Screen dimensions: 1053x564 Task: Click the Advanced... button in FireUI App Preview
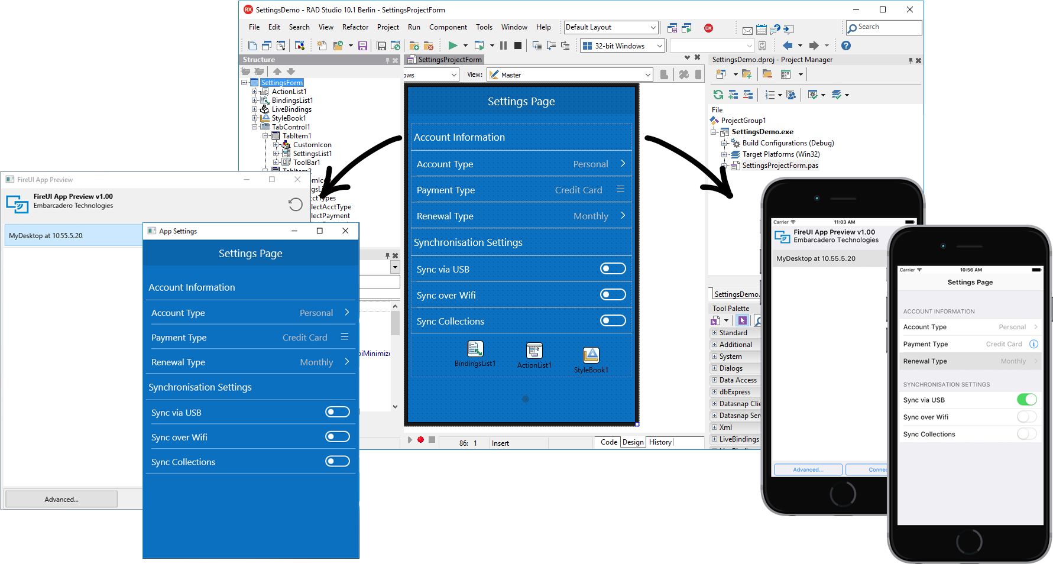pyautogui.click(x=61, y=500)
